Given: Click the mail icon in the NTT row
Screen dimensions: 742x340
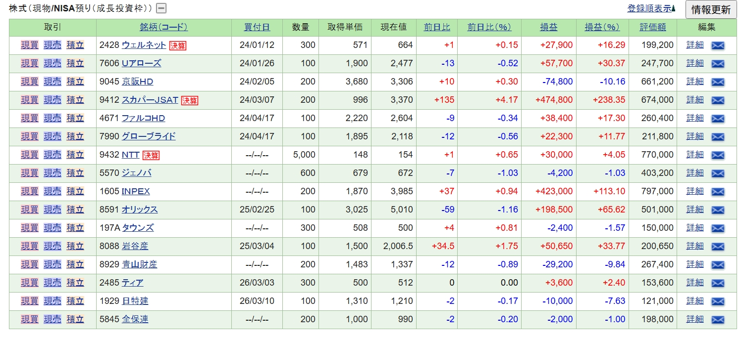Looking at the screenshot, I should 718,155.
